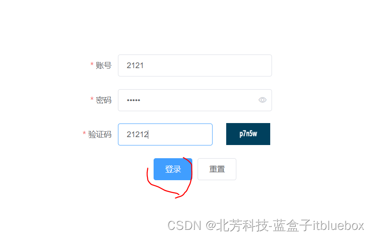Viewport: 371px width, 236px height.
Task: Focus the 账号 account input field
Action: (x=195, y=65)
